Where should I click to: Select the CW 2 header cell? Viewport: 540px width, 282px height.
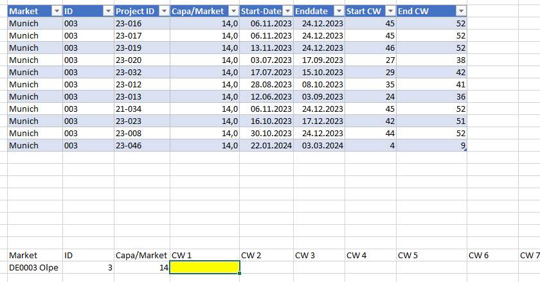click(267, 255)
